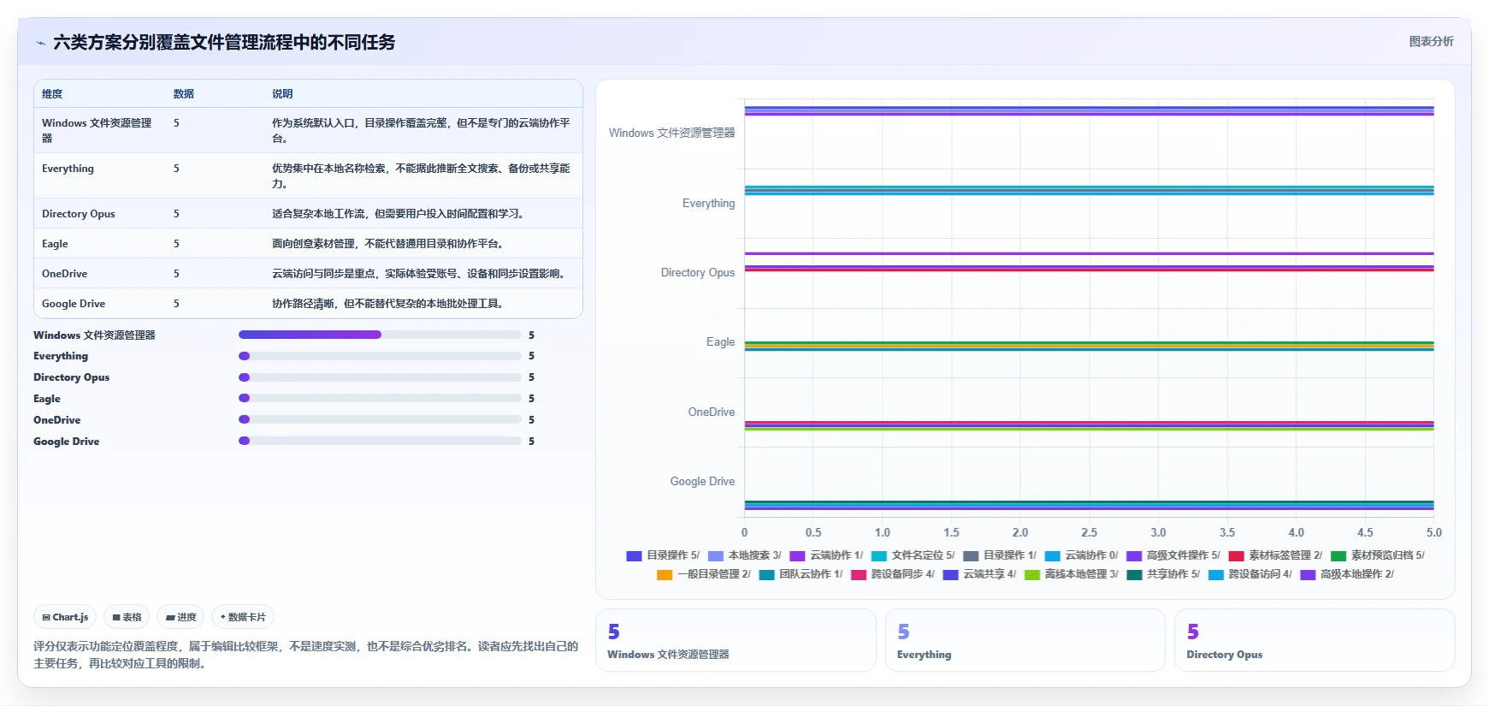Hide the 高级本地操作 2/ dataset in legend
Image resolution: width=1489 pixels, height=706 pixels.
[x=1347, y=574]
